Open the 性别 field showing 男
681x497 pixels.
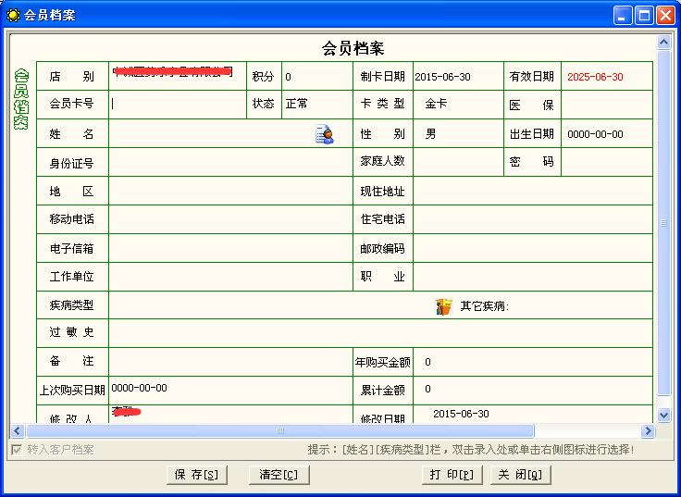458,134
